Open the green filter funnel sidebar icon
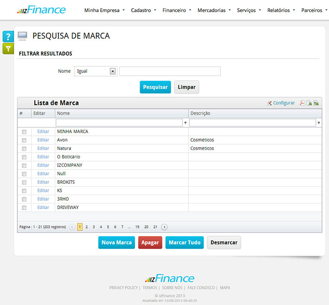The height and width of the screenshot is (305, 329). 8,48
